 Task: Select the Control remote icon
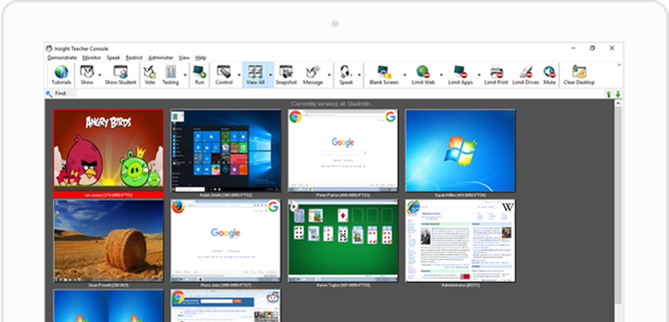pos(223,71)
